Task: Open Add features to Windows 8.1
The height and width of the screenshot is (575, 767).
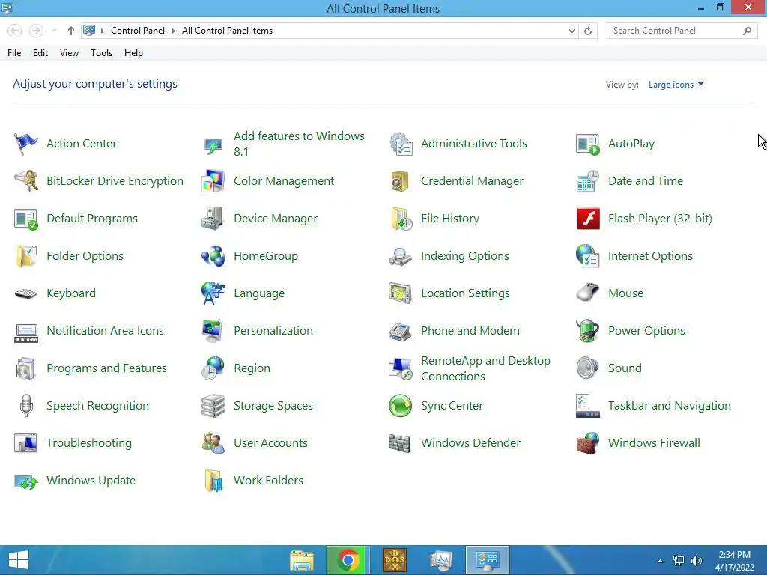Action: click(x=299, y=144)
